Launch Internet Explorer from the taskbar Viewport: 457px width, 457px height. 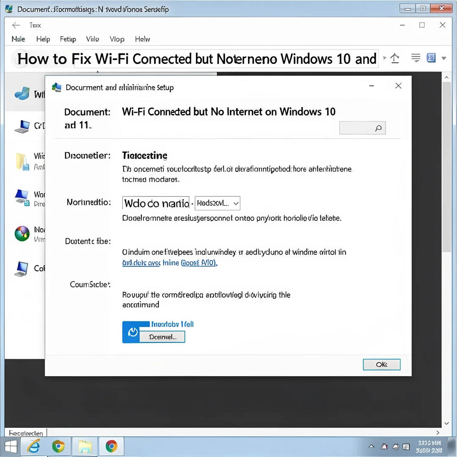coord(34,446)
